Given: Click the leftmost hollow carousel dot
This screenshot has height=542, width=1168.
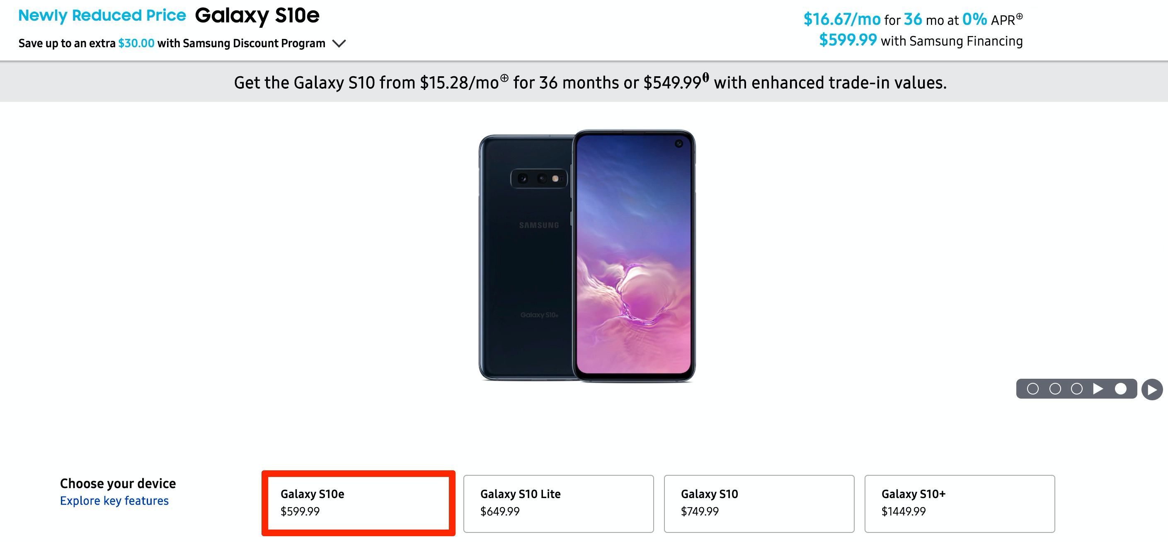Looking at the screenshot, I should [1032, 389].
